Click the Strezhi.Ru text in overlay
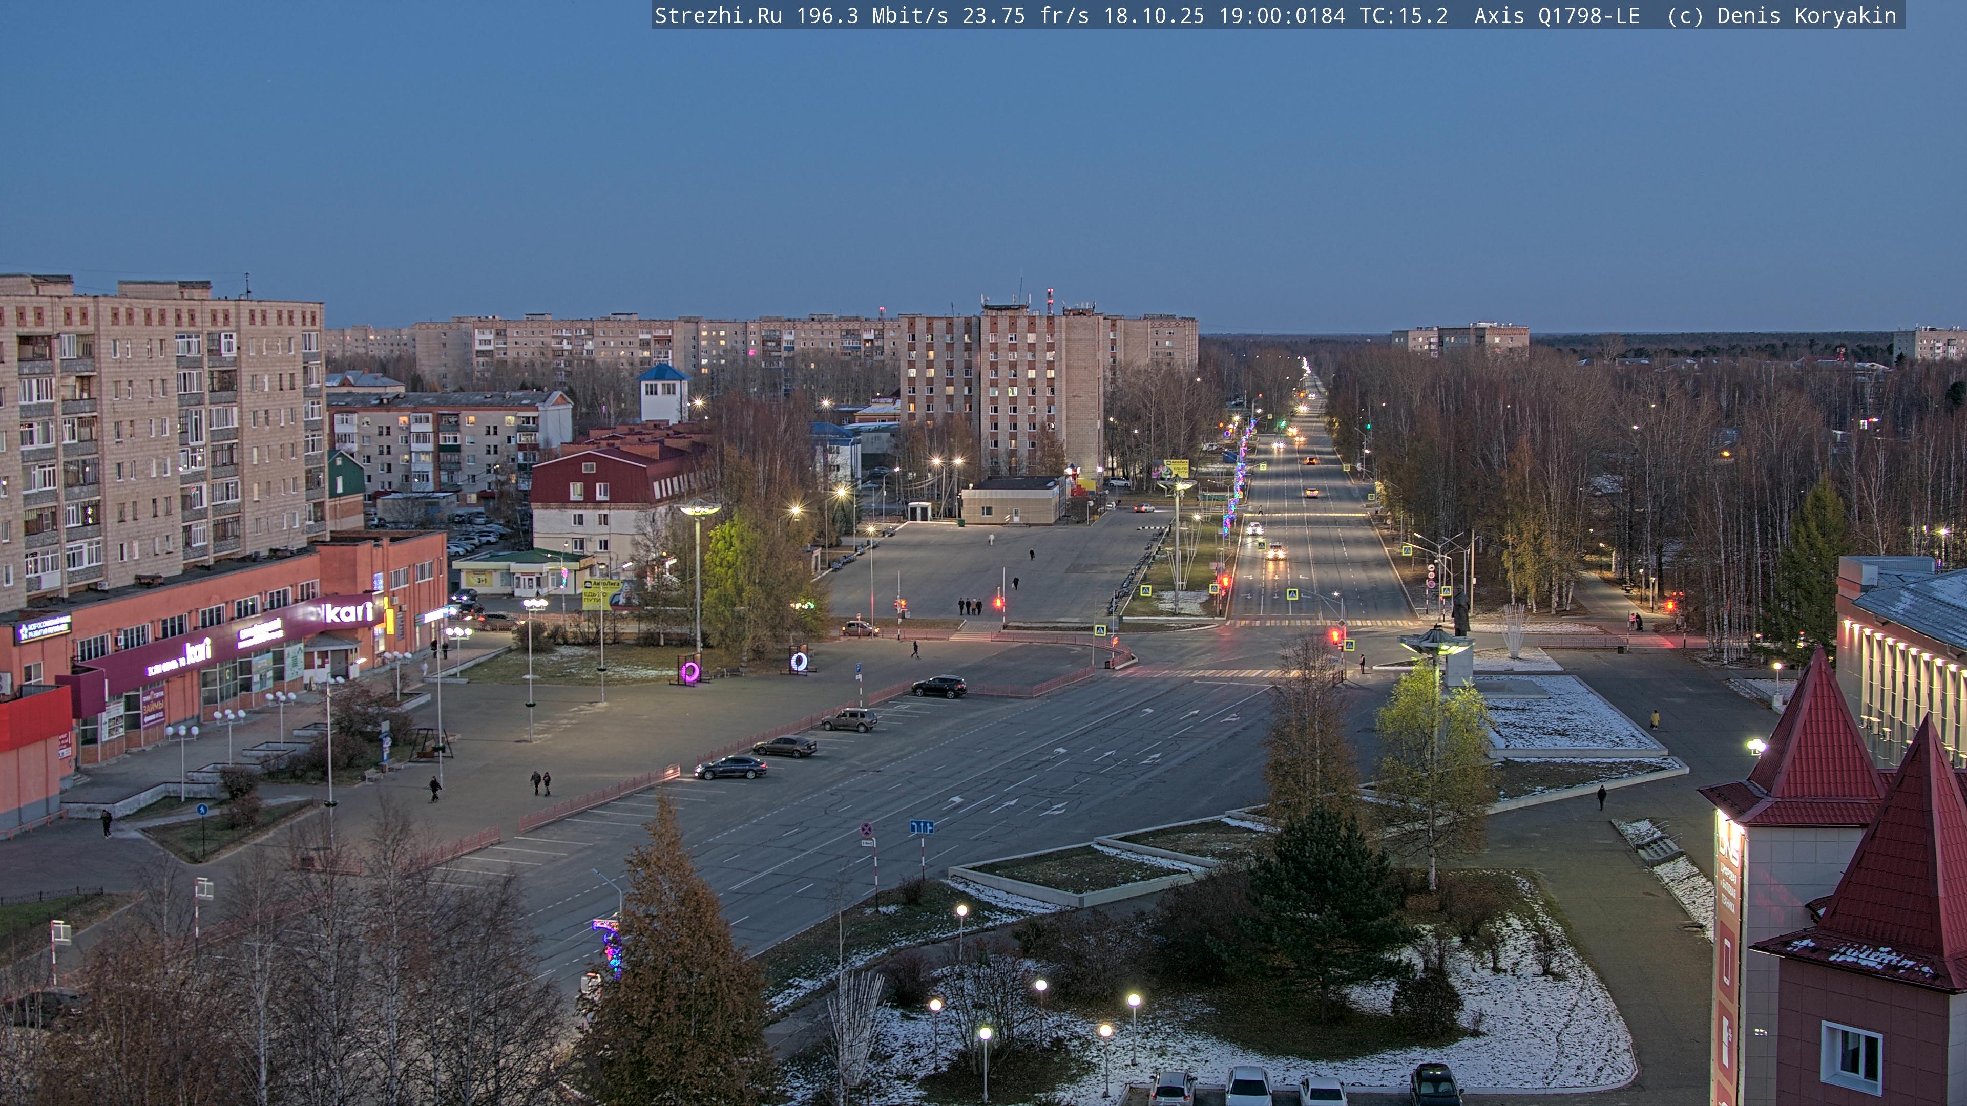The width and height of the screenshot is (1967, 1106). tap(718, 15)
